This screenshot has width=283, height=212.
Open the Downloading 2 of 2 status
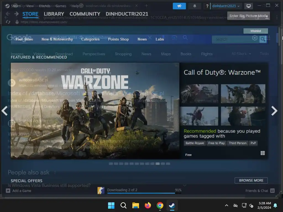click(122, 190)
